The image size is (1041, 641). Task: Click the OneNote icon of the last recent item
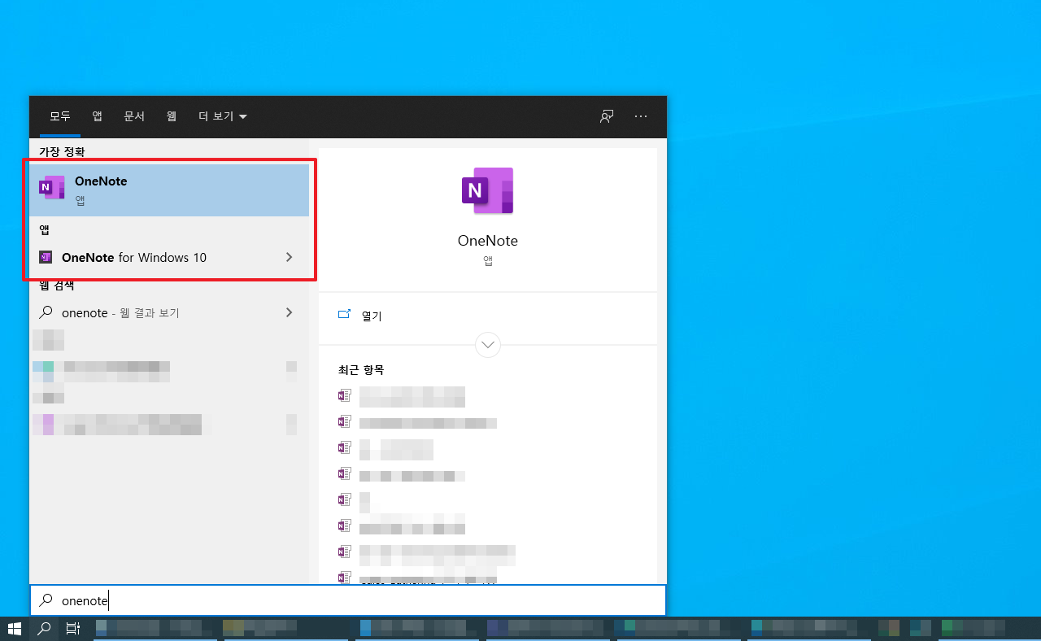(344, 578)
